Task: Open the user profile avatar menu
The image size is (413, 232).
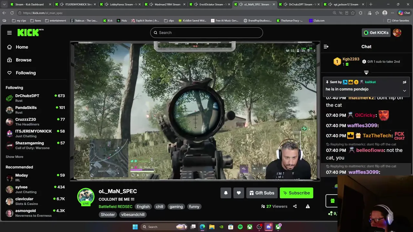Action: coord(397,33)
